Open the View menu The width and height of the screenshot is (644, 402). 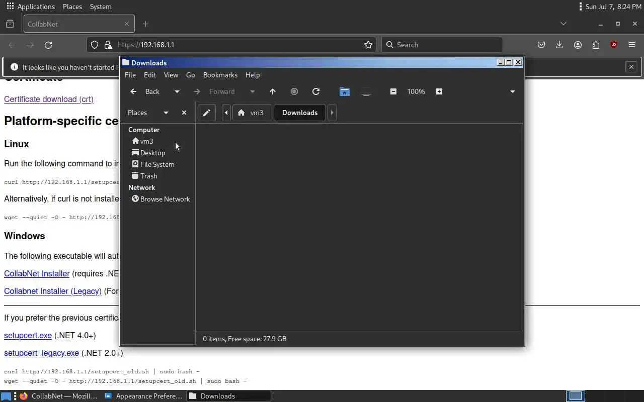(171, 75)
